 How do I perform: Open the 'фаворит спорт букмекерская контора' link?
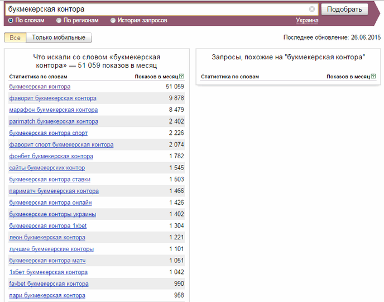[x=61, y=145]
